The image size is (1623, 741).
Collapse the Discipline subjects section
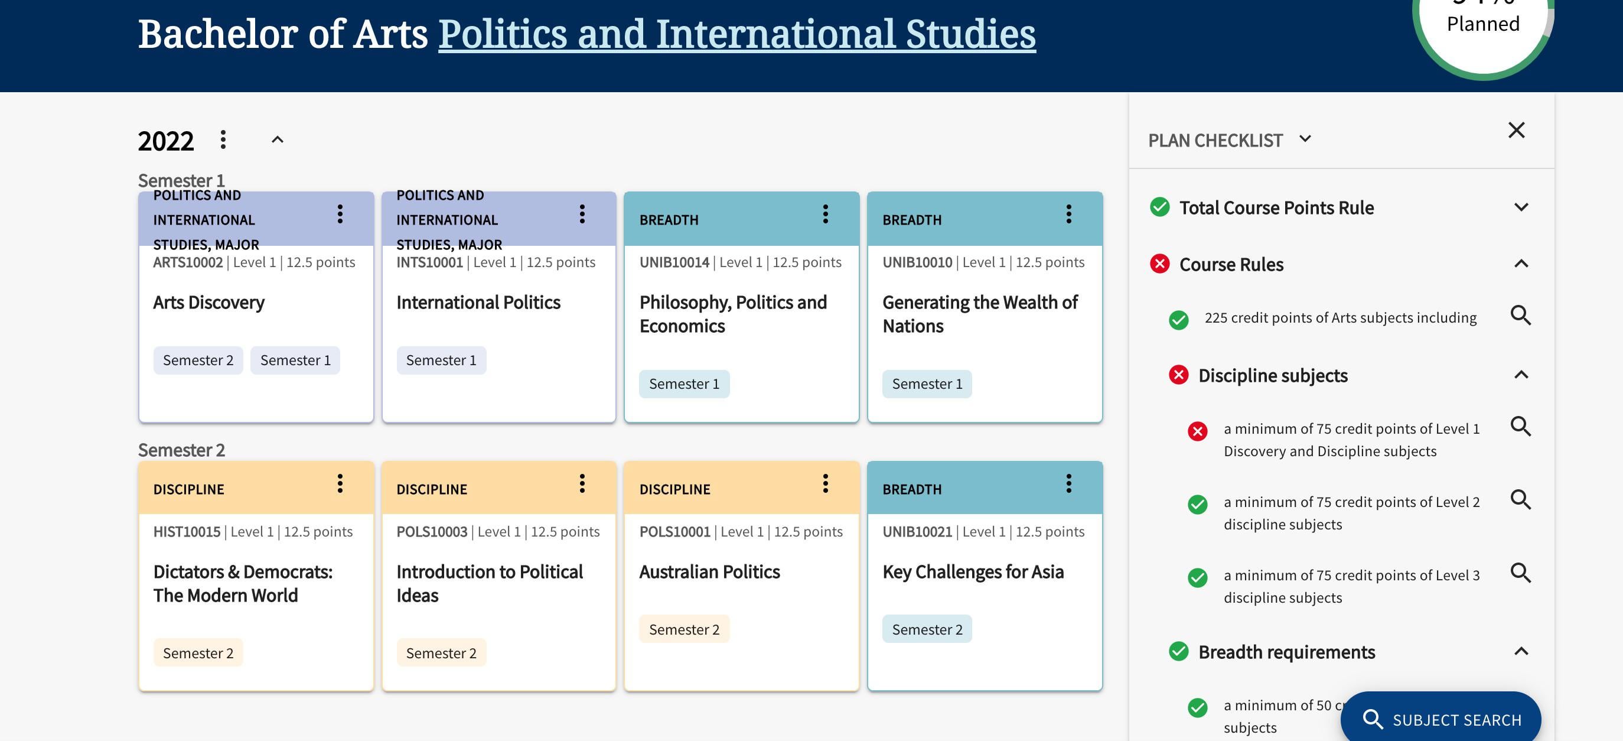[x=1521, y=375]
